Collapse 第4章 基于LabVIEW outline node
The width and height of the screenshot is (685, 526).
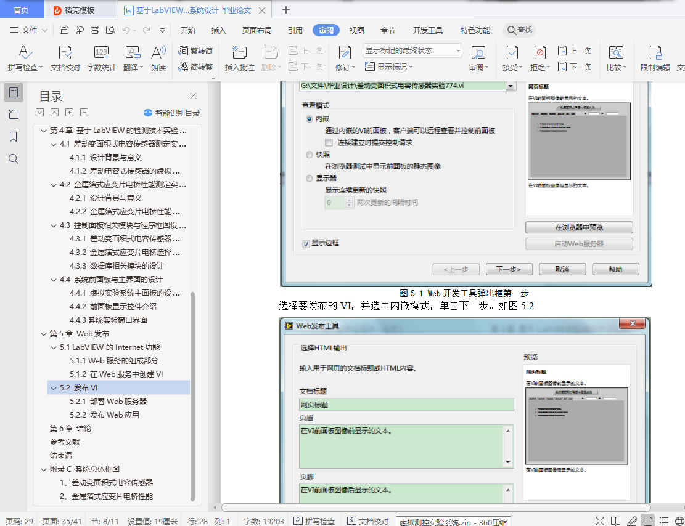pyautogui.click(x=44, y=131)
